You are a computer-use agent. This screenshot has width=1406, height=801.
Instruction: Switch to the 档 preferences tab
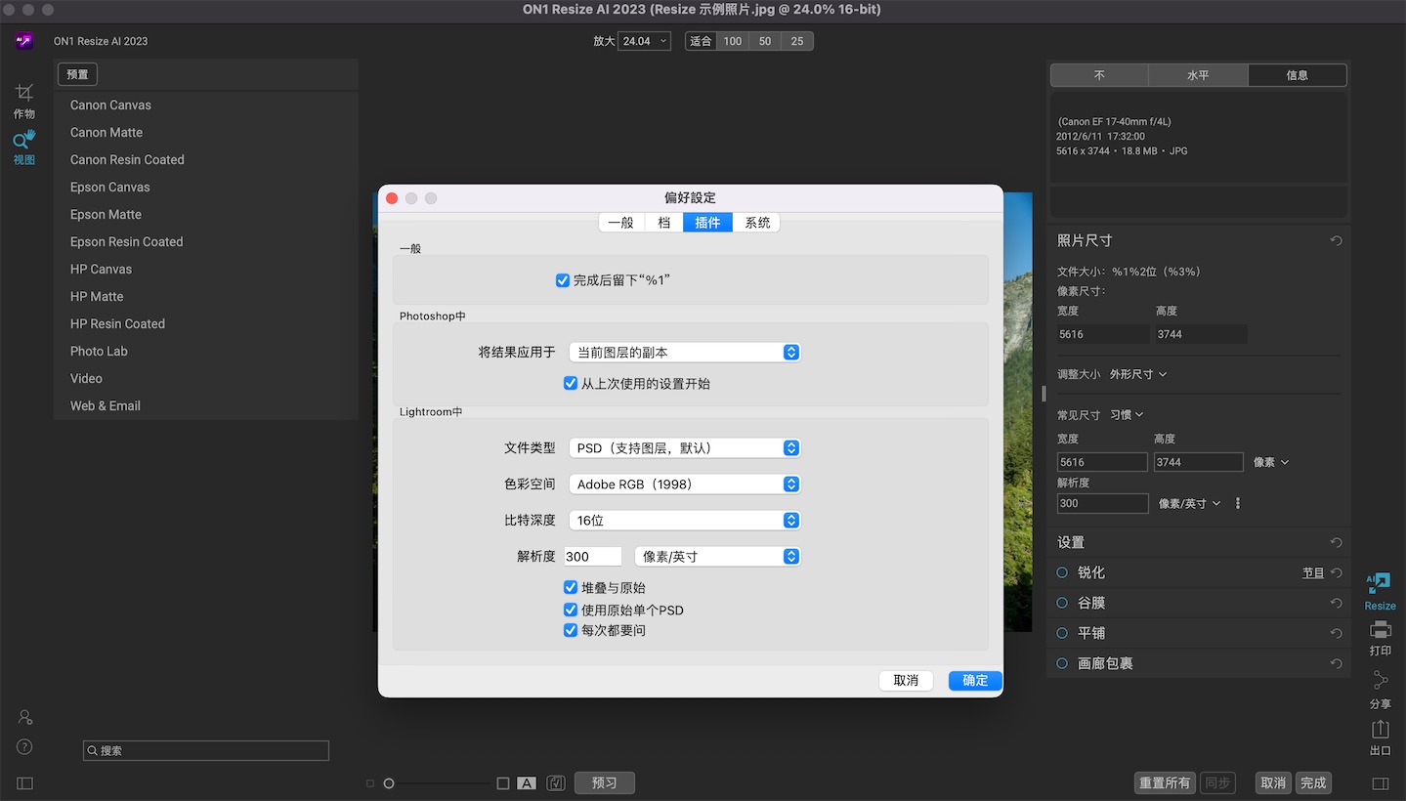point(664,223)
